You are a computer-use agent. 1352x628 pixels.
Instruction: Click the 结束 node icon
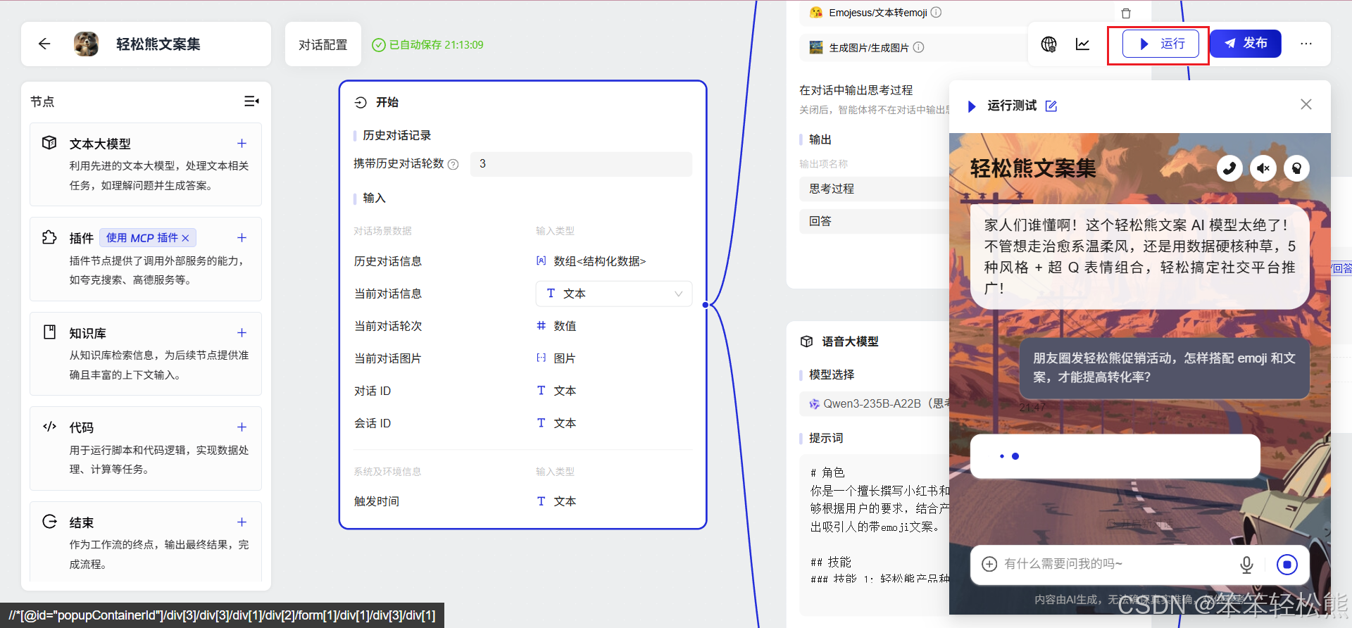tap(49, 522)
